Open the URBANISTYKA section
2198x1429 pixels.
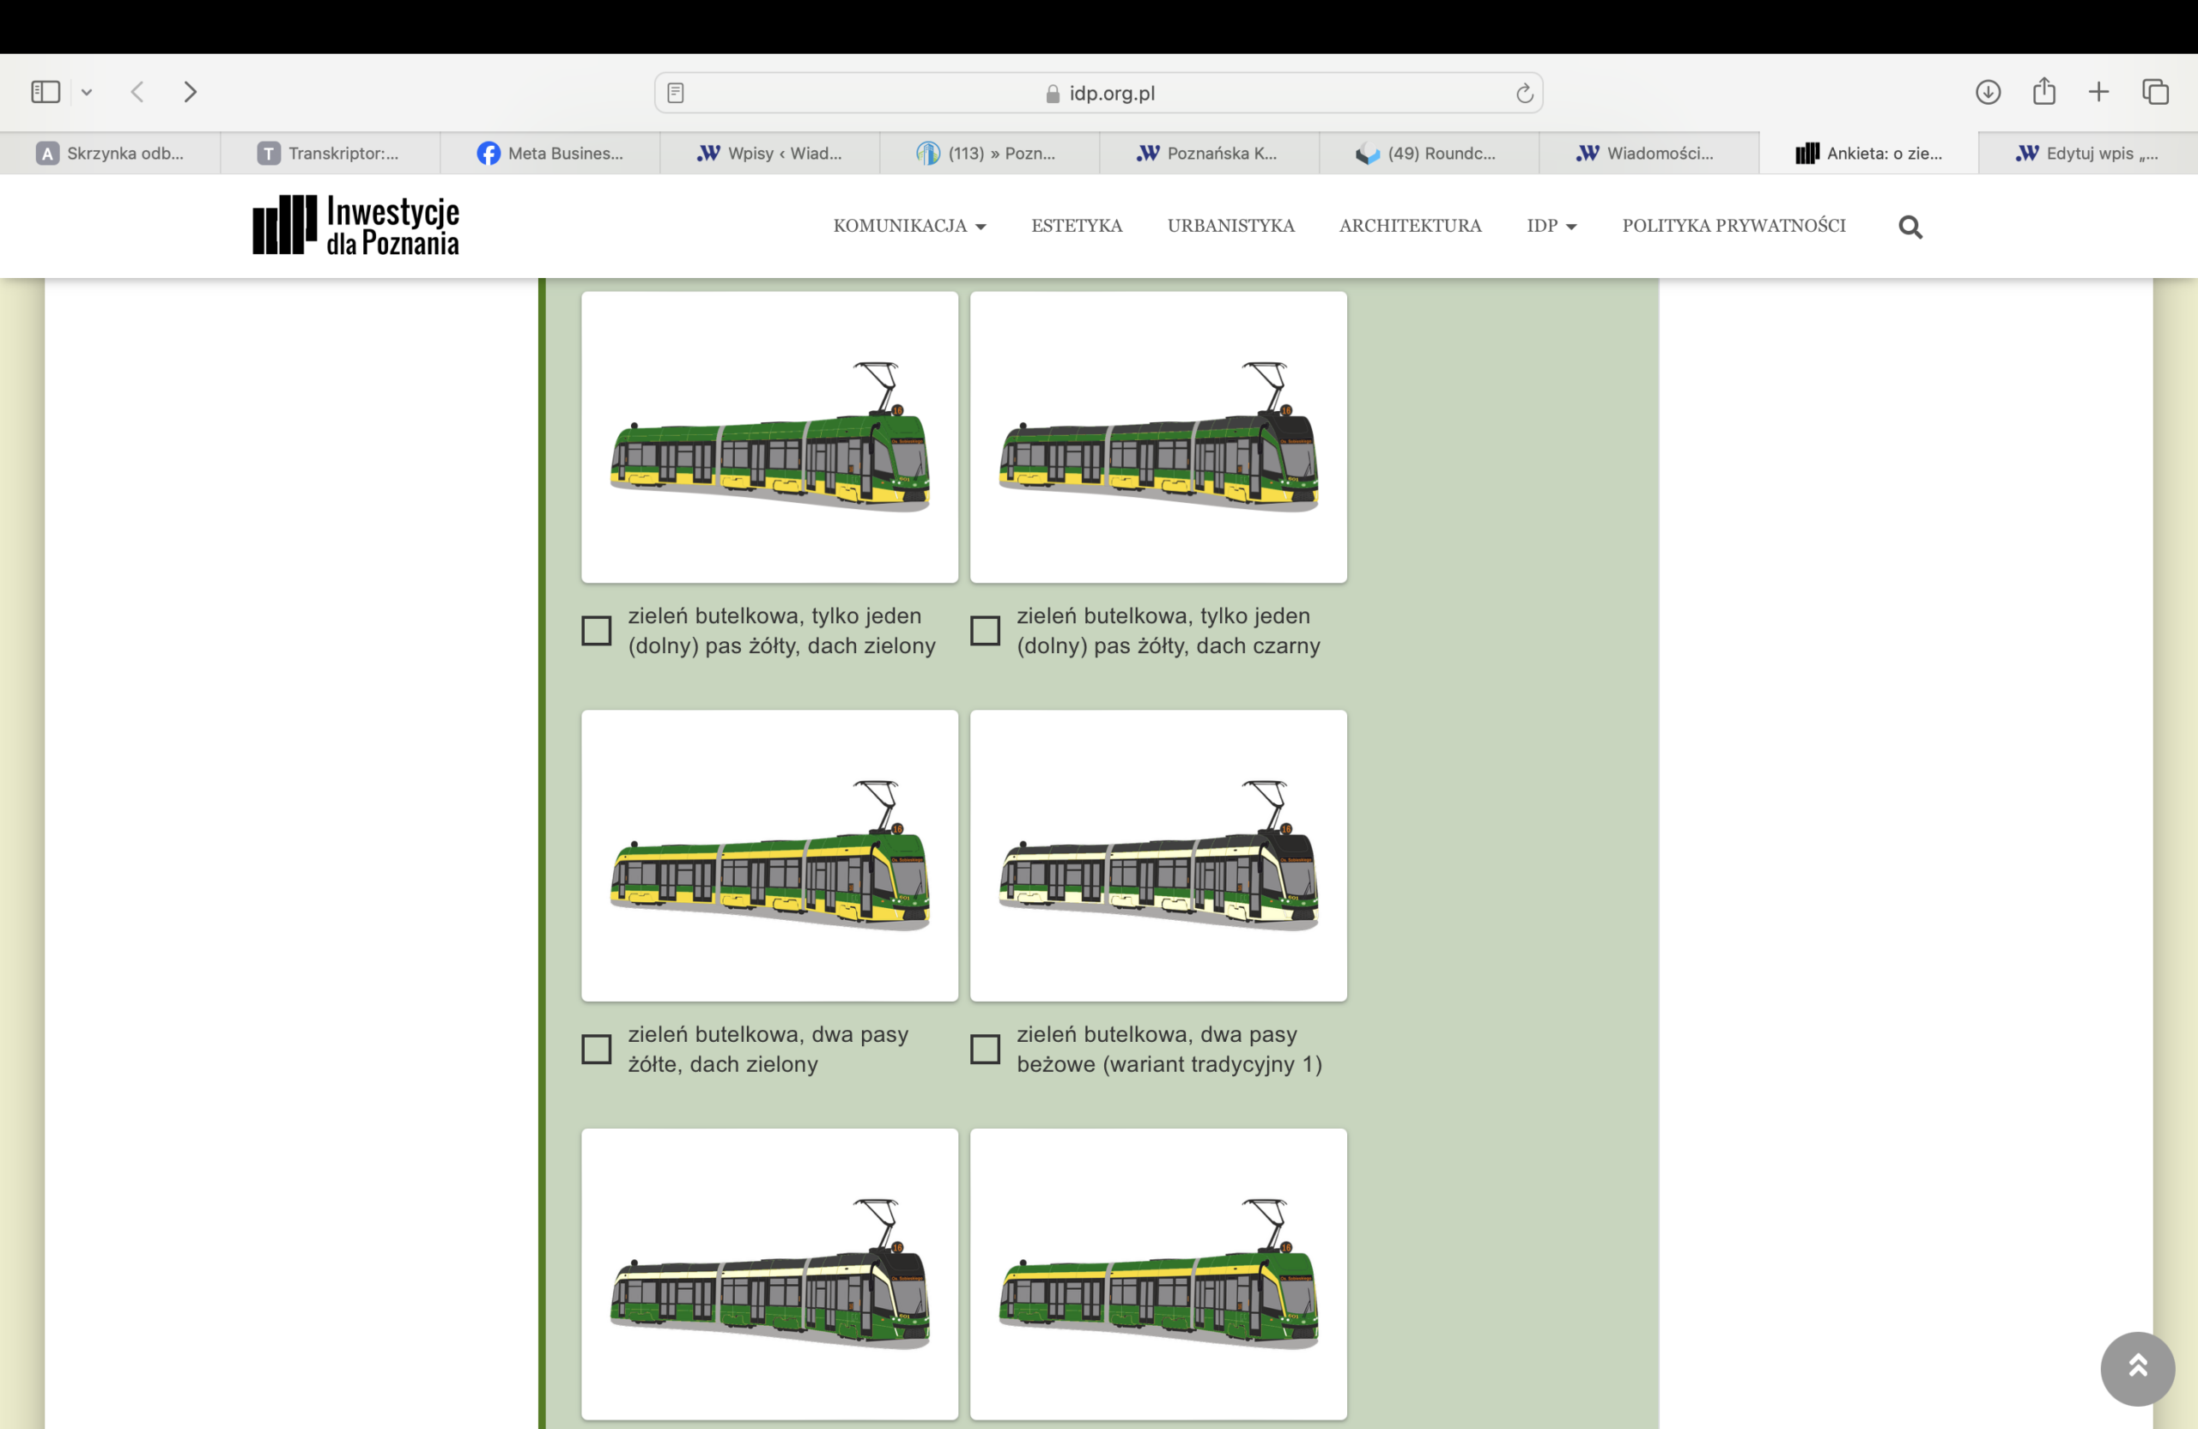(x=1231, y=227)
